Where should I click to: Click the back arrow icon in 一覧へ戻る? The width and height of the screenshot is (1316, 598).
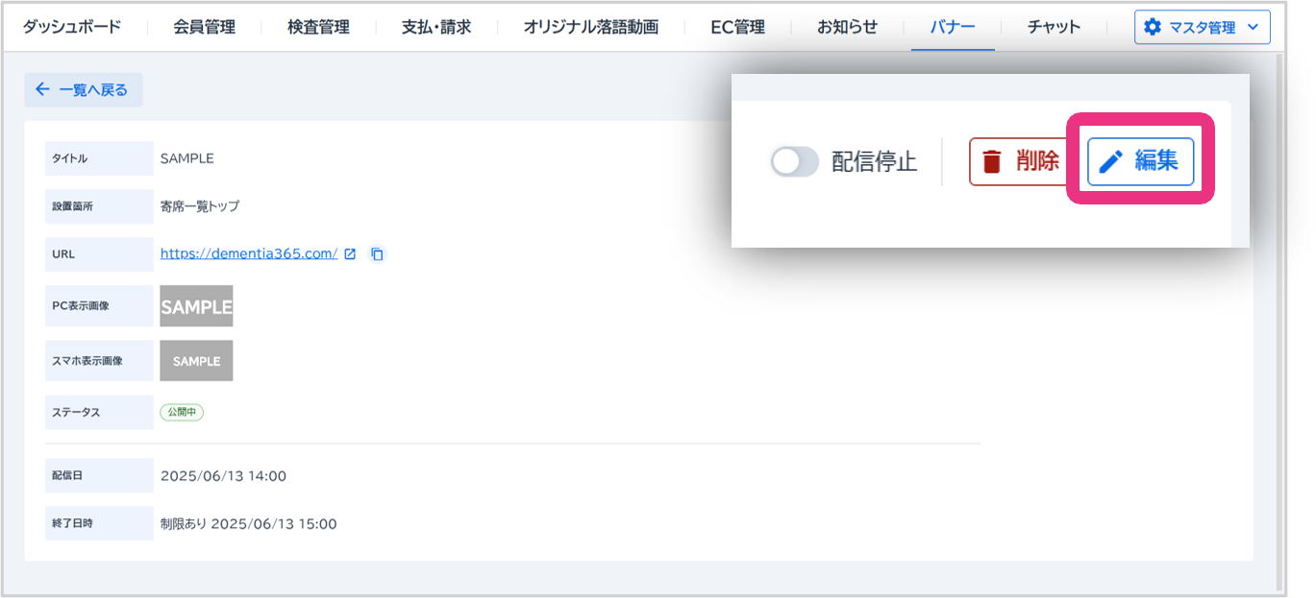tap(42, 89)
